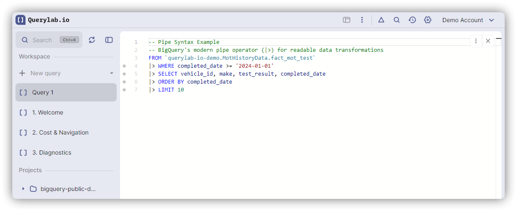Toggle the sidebar collapse icon

(x=109, y=40)
